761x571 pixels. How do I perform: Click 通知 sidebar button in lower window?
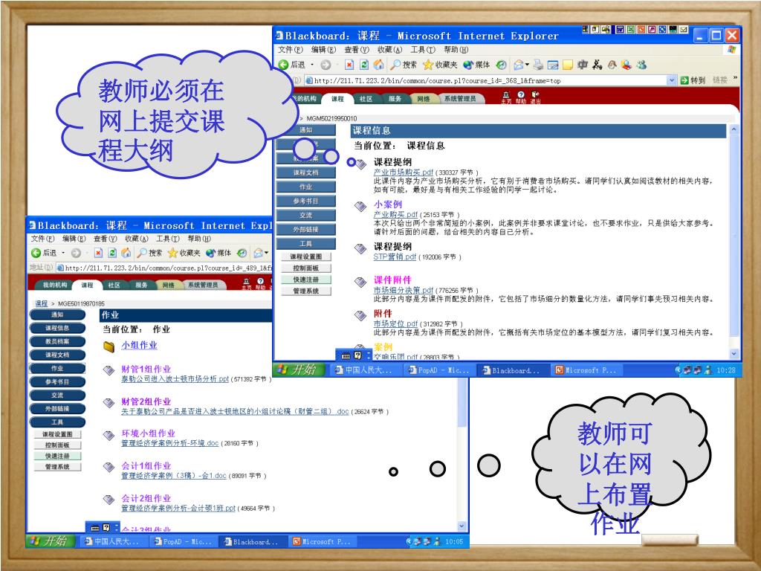point(57,314)
